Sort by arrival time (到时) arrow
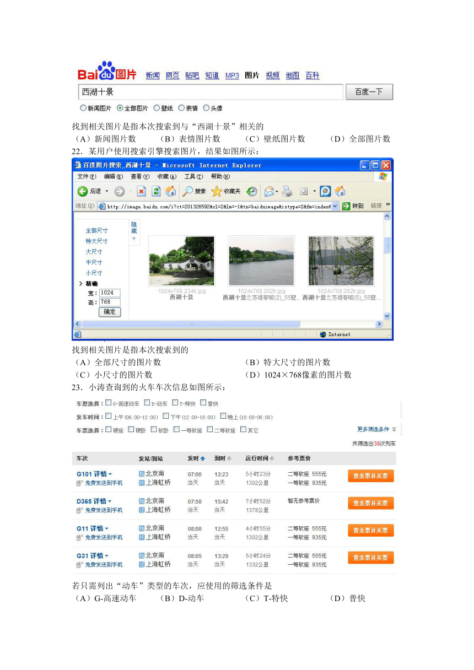The width and height of the screenshot is (474, 670). pyautogui.click(x=229, y=458)
